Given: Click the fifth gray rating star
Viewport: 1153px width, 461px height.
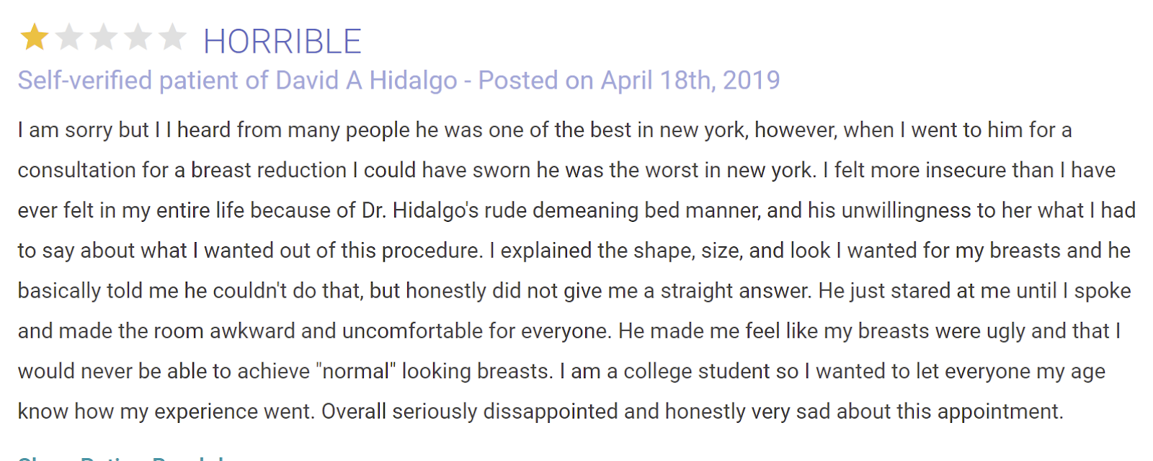Looking at the screenshot, I should coord(172,37).
